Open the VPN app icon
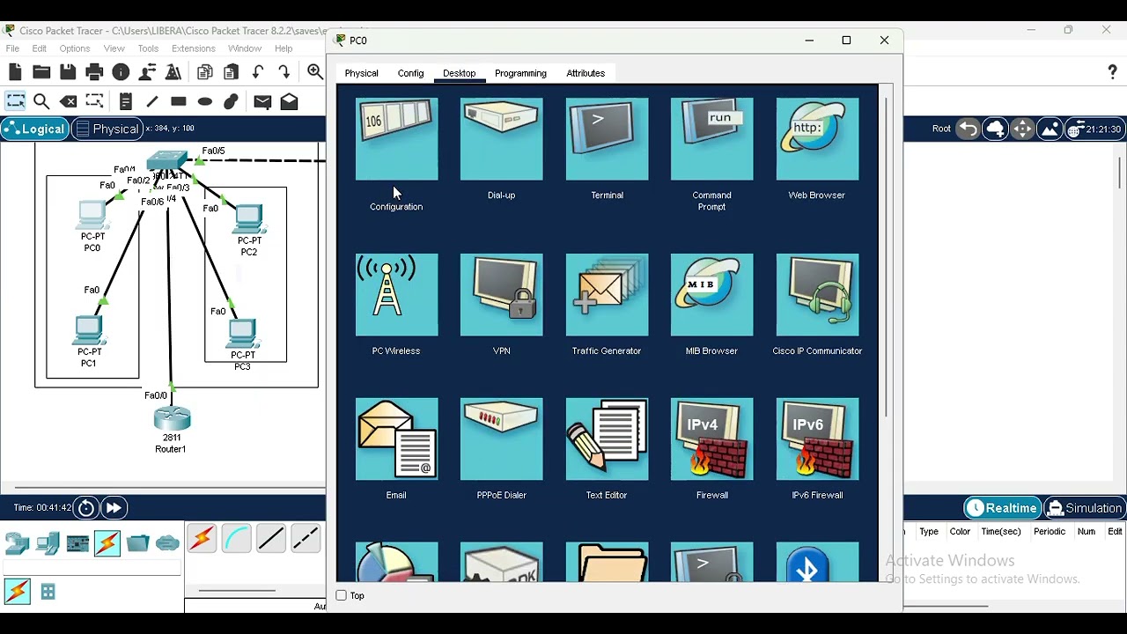 502,295
